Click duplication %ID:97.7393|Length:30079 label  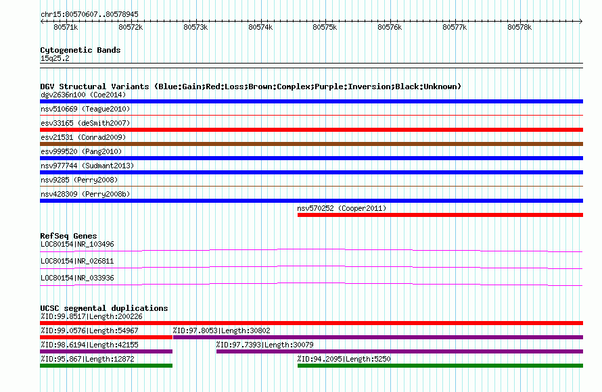tap(265, 345)
